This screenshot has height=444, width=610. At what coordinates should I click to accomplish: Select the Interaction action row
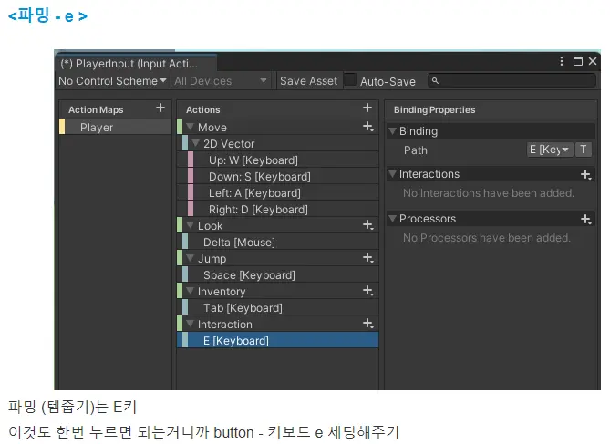coord(278,325)
